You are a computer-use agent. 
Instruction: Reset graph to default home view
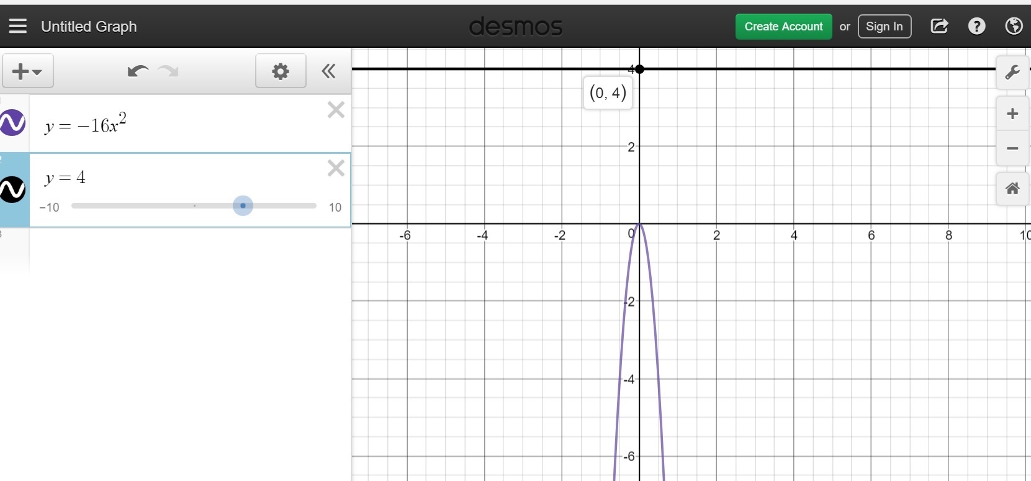coord(1012,188)
